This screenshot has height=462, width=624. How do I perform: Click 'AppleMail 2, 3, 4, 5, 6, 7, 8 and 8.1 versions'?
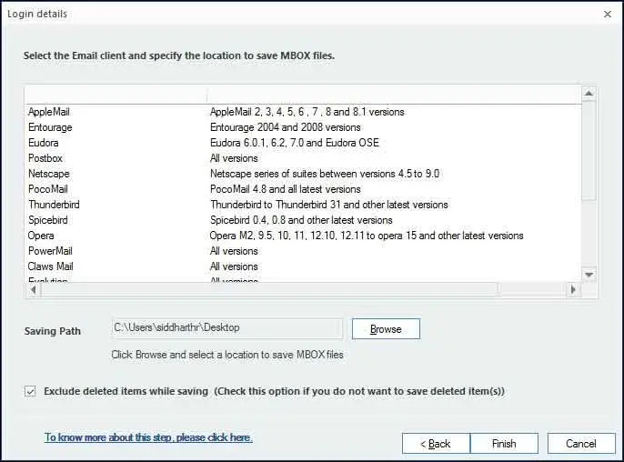(x=307, y=112)
